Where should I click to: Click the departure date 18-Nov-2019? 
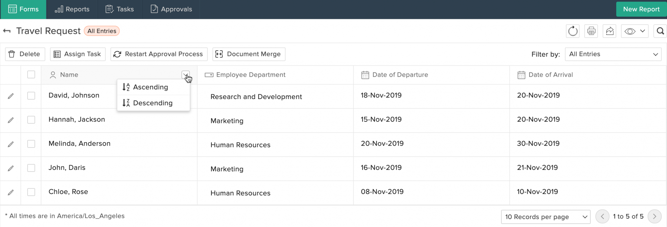(381, 95)
